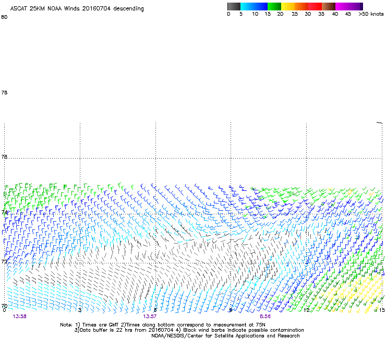Click the '10' label under the color bar

pos(255,14)
